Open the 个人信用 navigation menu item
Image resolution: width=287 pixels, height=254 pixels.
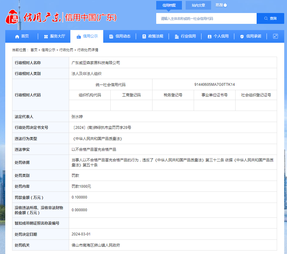[218, 36]
